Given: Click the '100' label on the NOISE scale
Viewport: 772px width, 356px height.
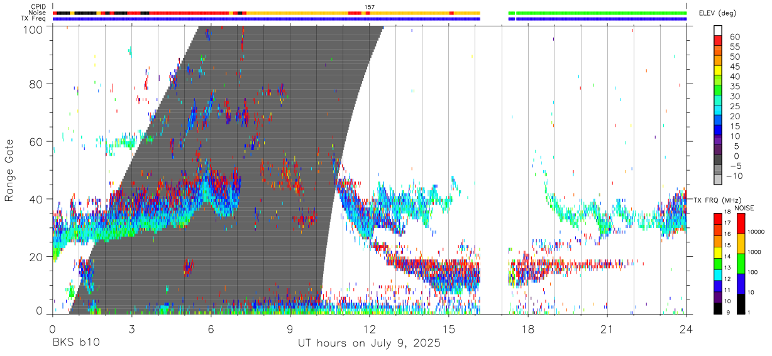Looking at the screenshot, I should click(x=754, y=272).
